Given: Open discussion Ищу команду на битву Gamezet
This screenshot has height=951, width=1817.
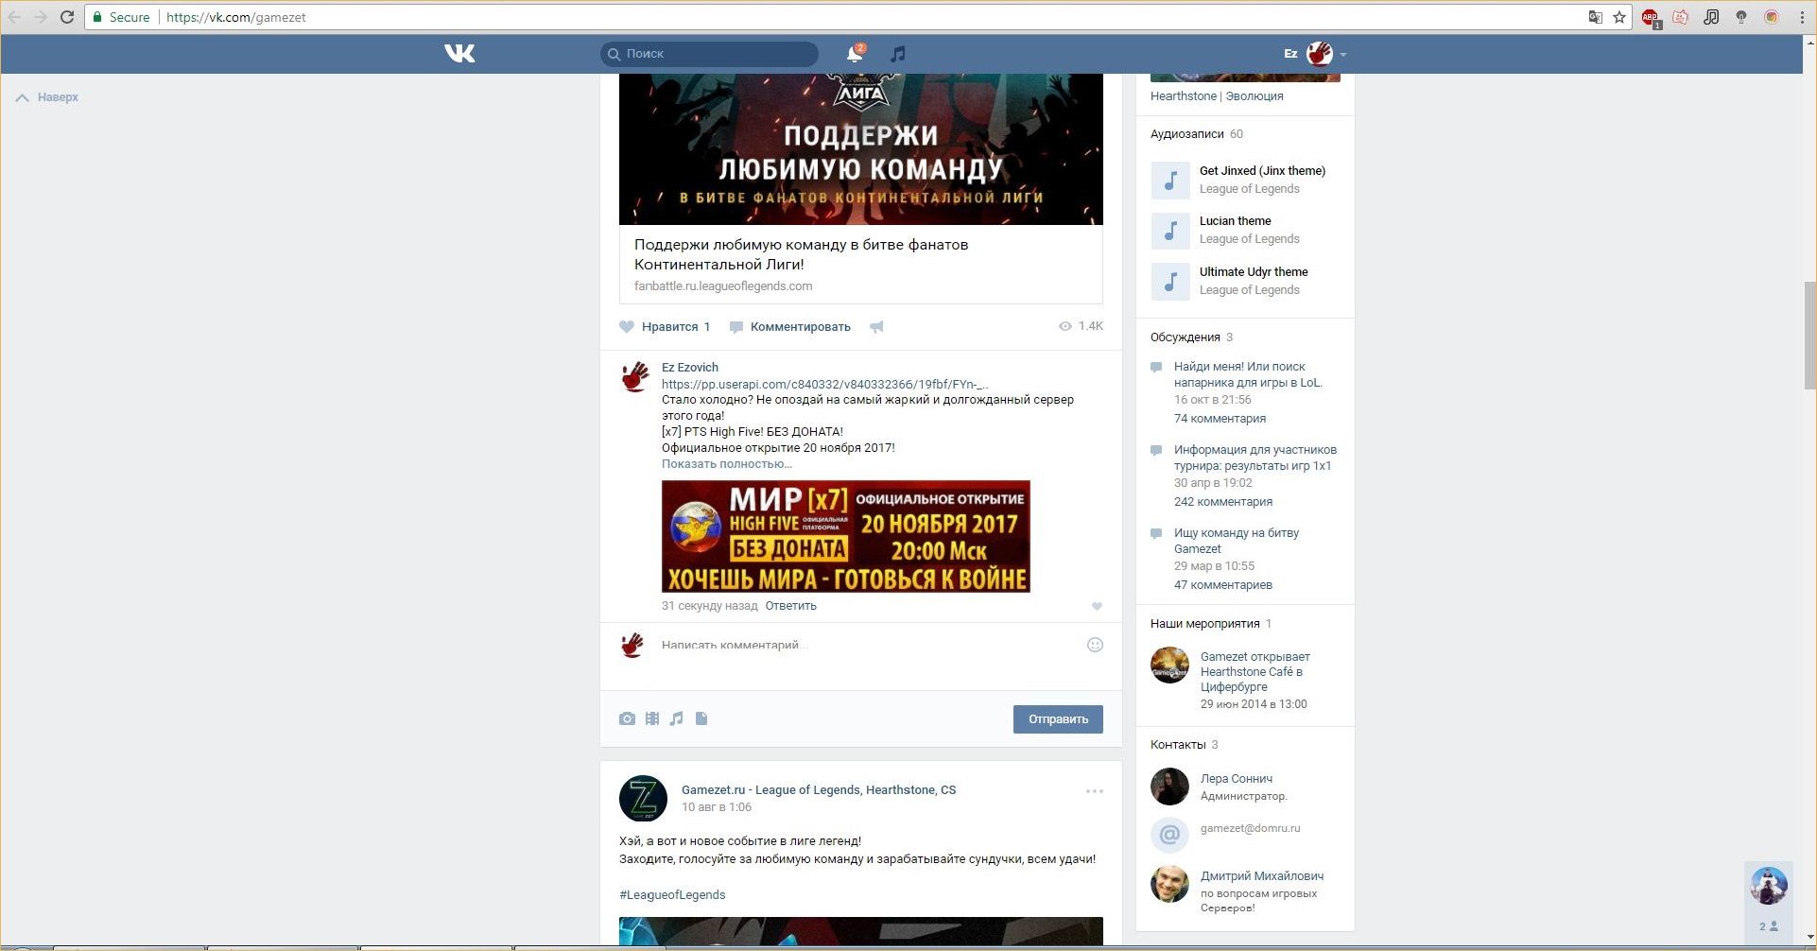Looking at the screenshot, I should (x=1237, y=541).
